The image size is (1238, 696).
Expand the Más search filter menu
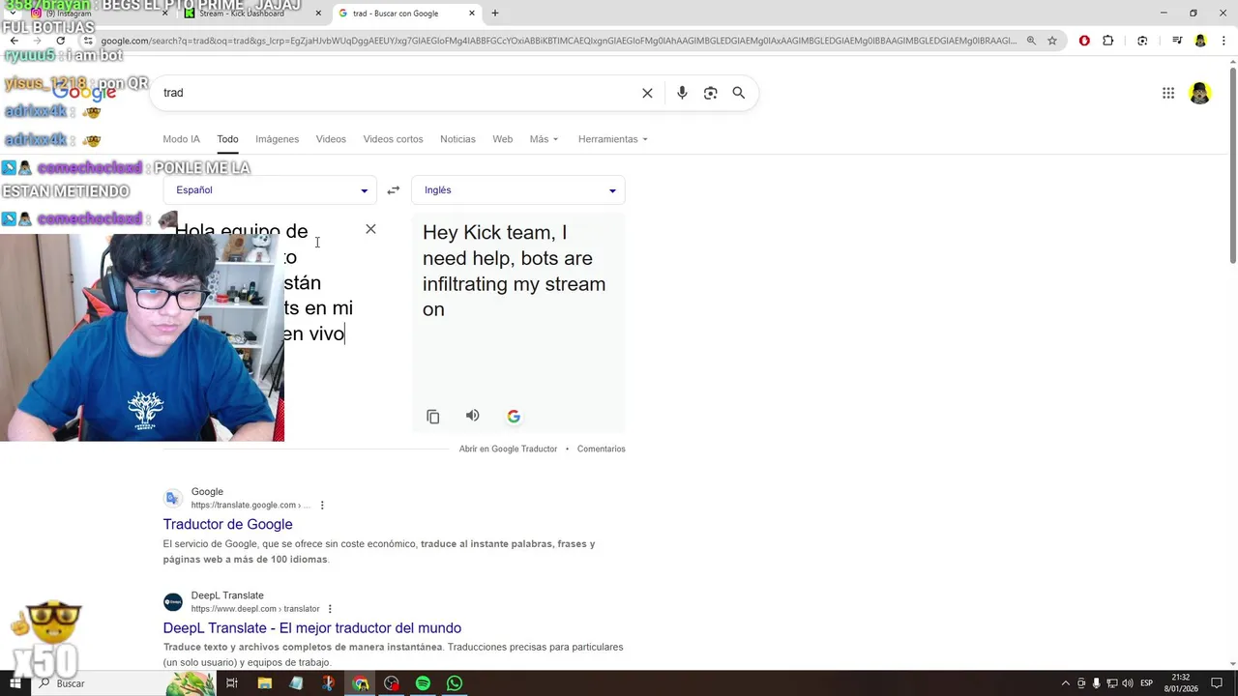point(544,139)
